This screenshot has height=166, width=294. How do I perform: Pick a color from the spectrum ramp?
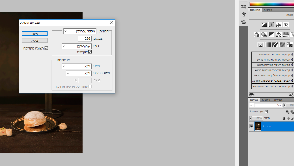click(x=272, y=4)
